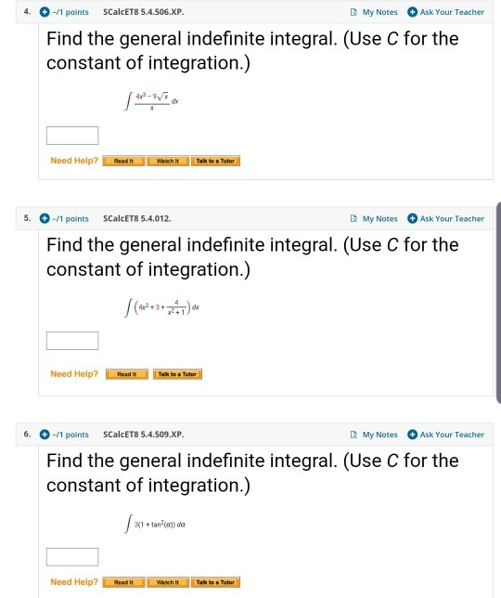
Task: Open My Notes icon for question 4
Action: click(353, 12)
